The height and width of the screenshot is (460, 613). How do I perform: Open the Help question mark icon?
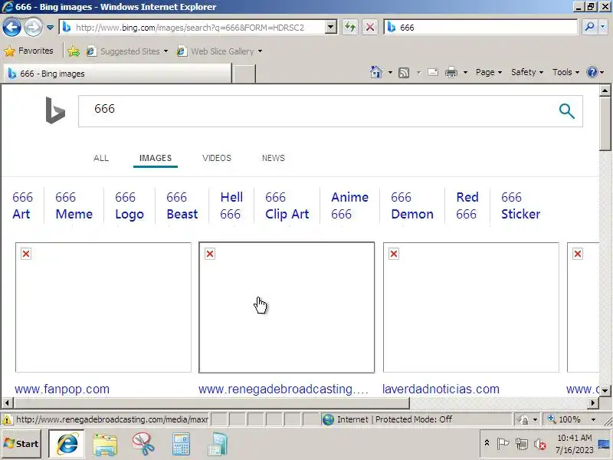pyautogui.click(x=592, y=72)
